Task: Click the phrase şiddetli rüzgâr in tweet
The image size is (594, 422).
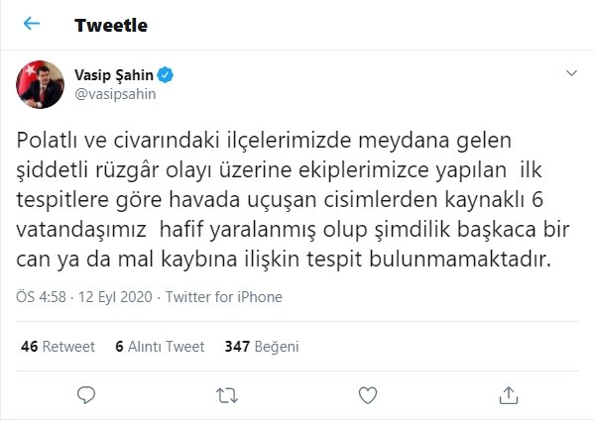Action: 87,170
